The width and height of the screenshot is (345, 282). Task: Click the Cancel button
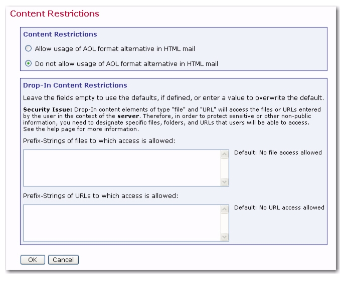click(63, 259)
